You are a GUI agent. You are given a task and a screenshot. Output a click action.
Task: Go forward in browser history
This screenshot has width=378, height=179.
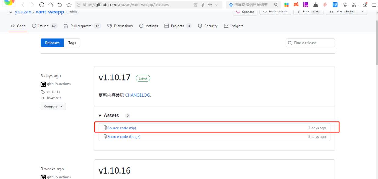point(32,5)
